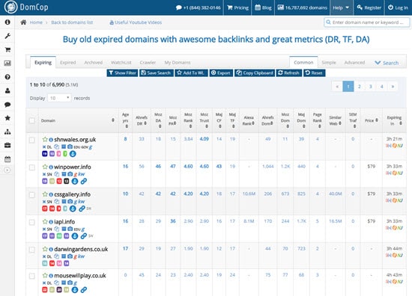
Task: Click info icon beside darwingardens.co.uk
Action: point(51,250)
